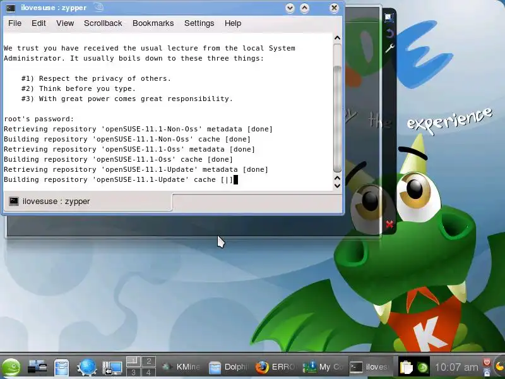Open the Klipper clipboard tray icon
505x379 pixels.
(x=406, y=367)
